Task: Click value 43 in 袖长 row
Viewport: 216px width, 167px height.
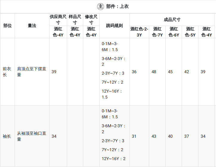Action: tap(154, 136)
